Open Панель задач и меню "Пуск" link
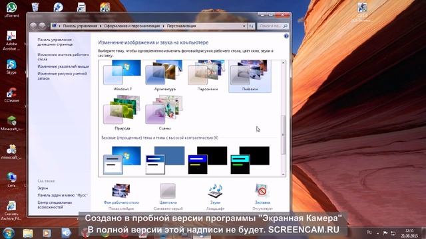This screenshot has height=239, width=426. pos(63,195)
